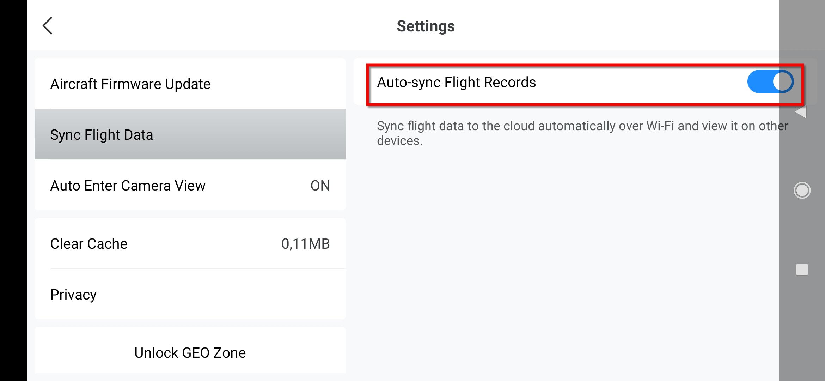Click the empty header area right of Settings title

tap(617, 26)
